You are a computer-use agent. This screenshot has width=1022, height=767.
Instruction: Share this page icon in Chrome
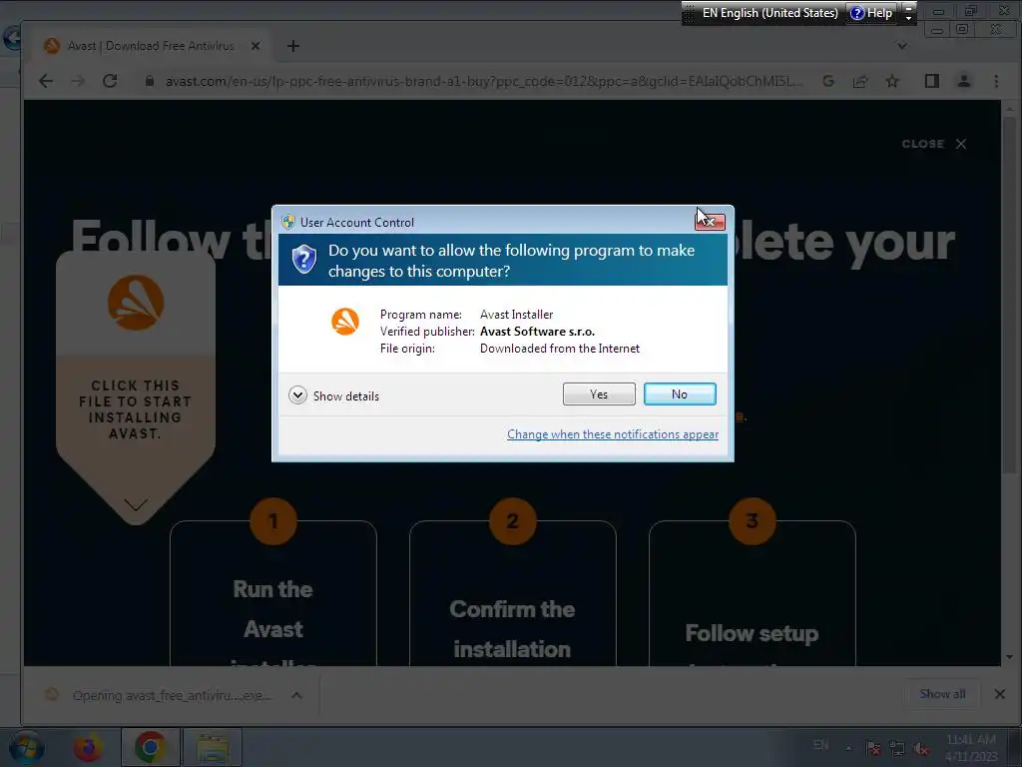860,81
